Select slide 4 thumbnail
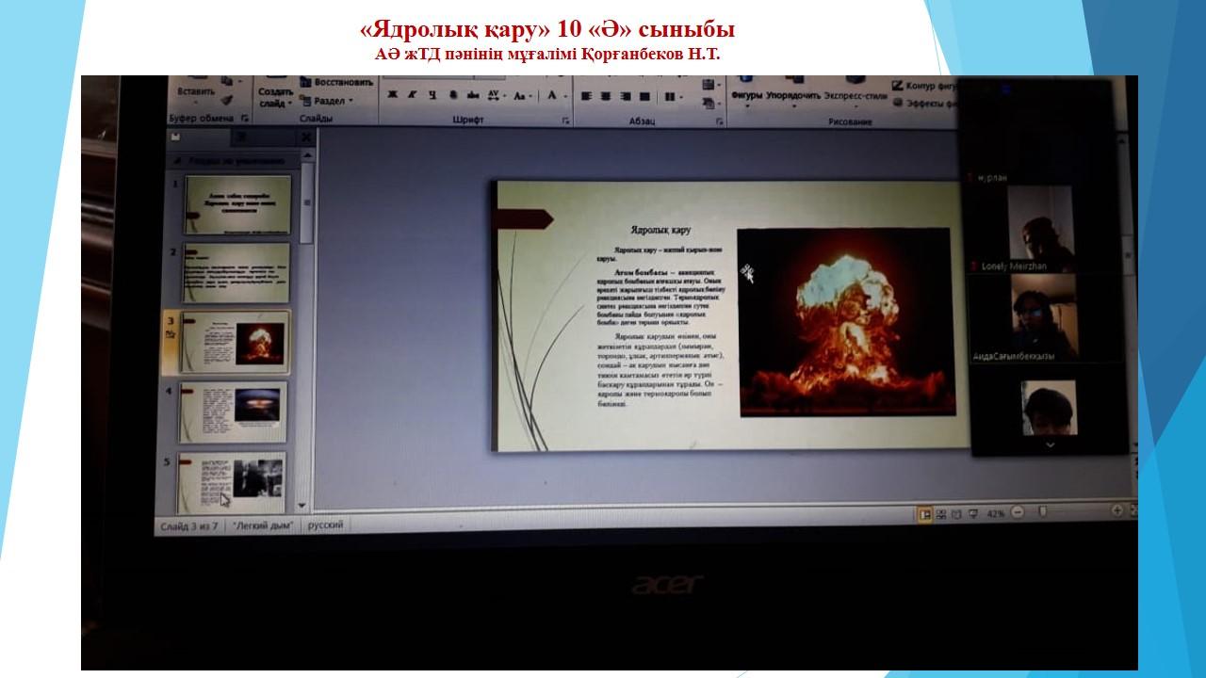The height and width of the screenshot is (678, 1206). pyautogui.click(x=235, y=411)
